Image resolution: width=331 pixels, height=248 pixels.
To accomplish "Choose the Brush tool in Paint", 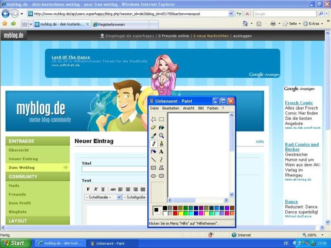I will tap(161, 143).
